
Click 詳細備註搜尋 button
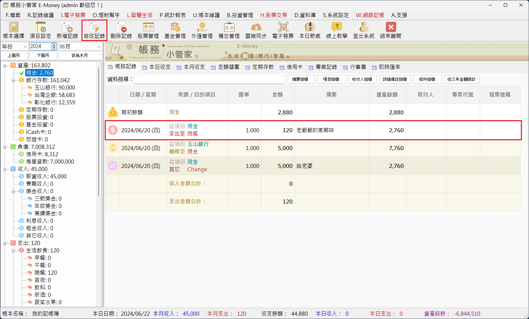point(395,79)
